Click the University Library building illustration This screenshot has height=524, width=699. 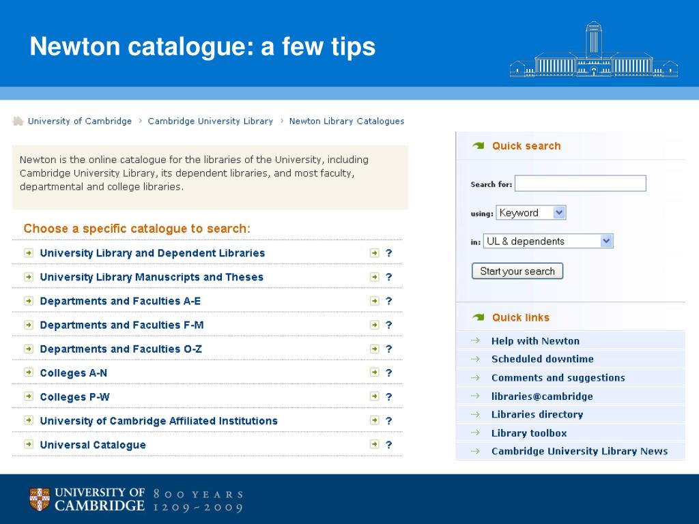(x=594, y=49)
